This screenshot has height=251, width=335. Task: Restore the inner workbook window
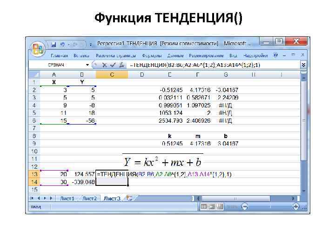[x=293, y=55]
